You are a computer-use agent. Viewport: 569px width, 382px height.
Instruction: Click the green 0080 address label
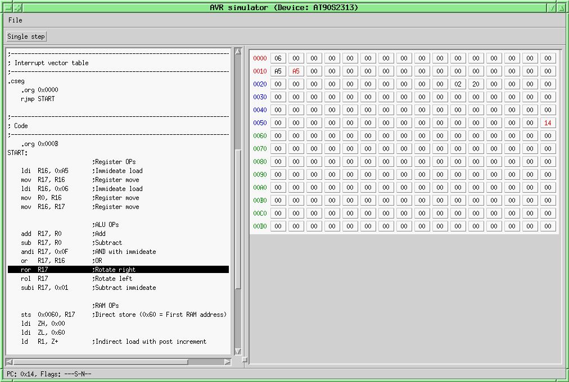coord(260,162)
